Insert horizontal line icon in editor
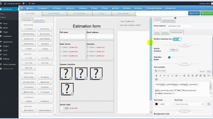The width and height of the screenshot is (213, 119). pyautogui.click(x=180, y=76)
